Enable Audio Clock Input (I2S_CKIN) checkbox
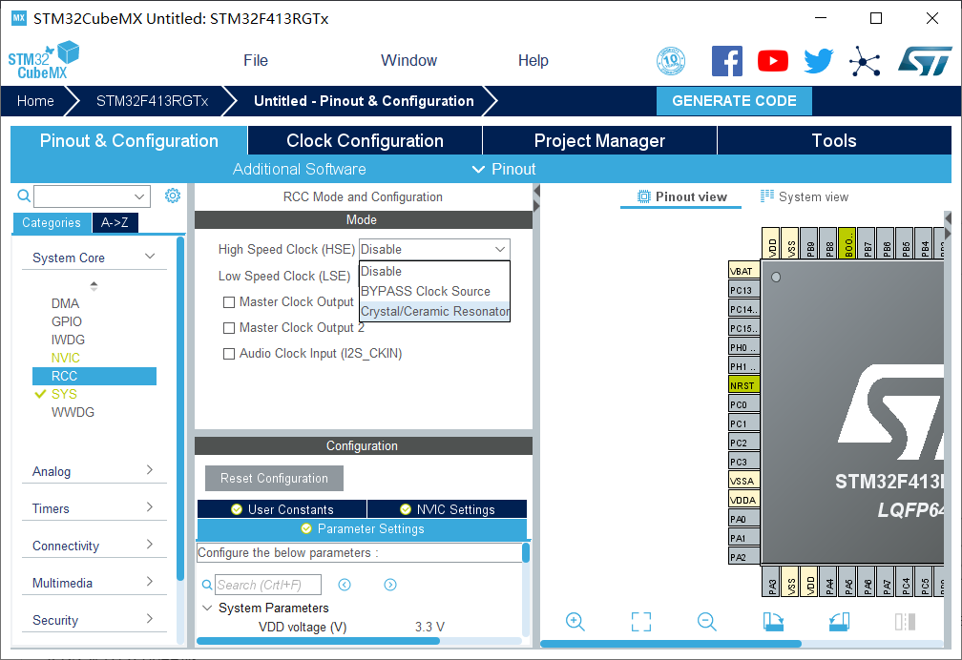This screenshot has height=660, width=962. [229, 353]
